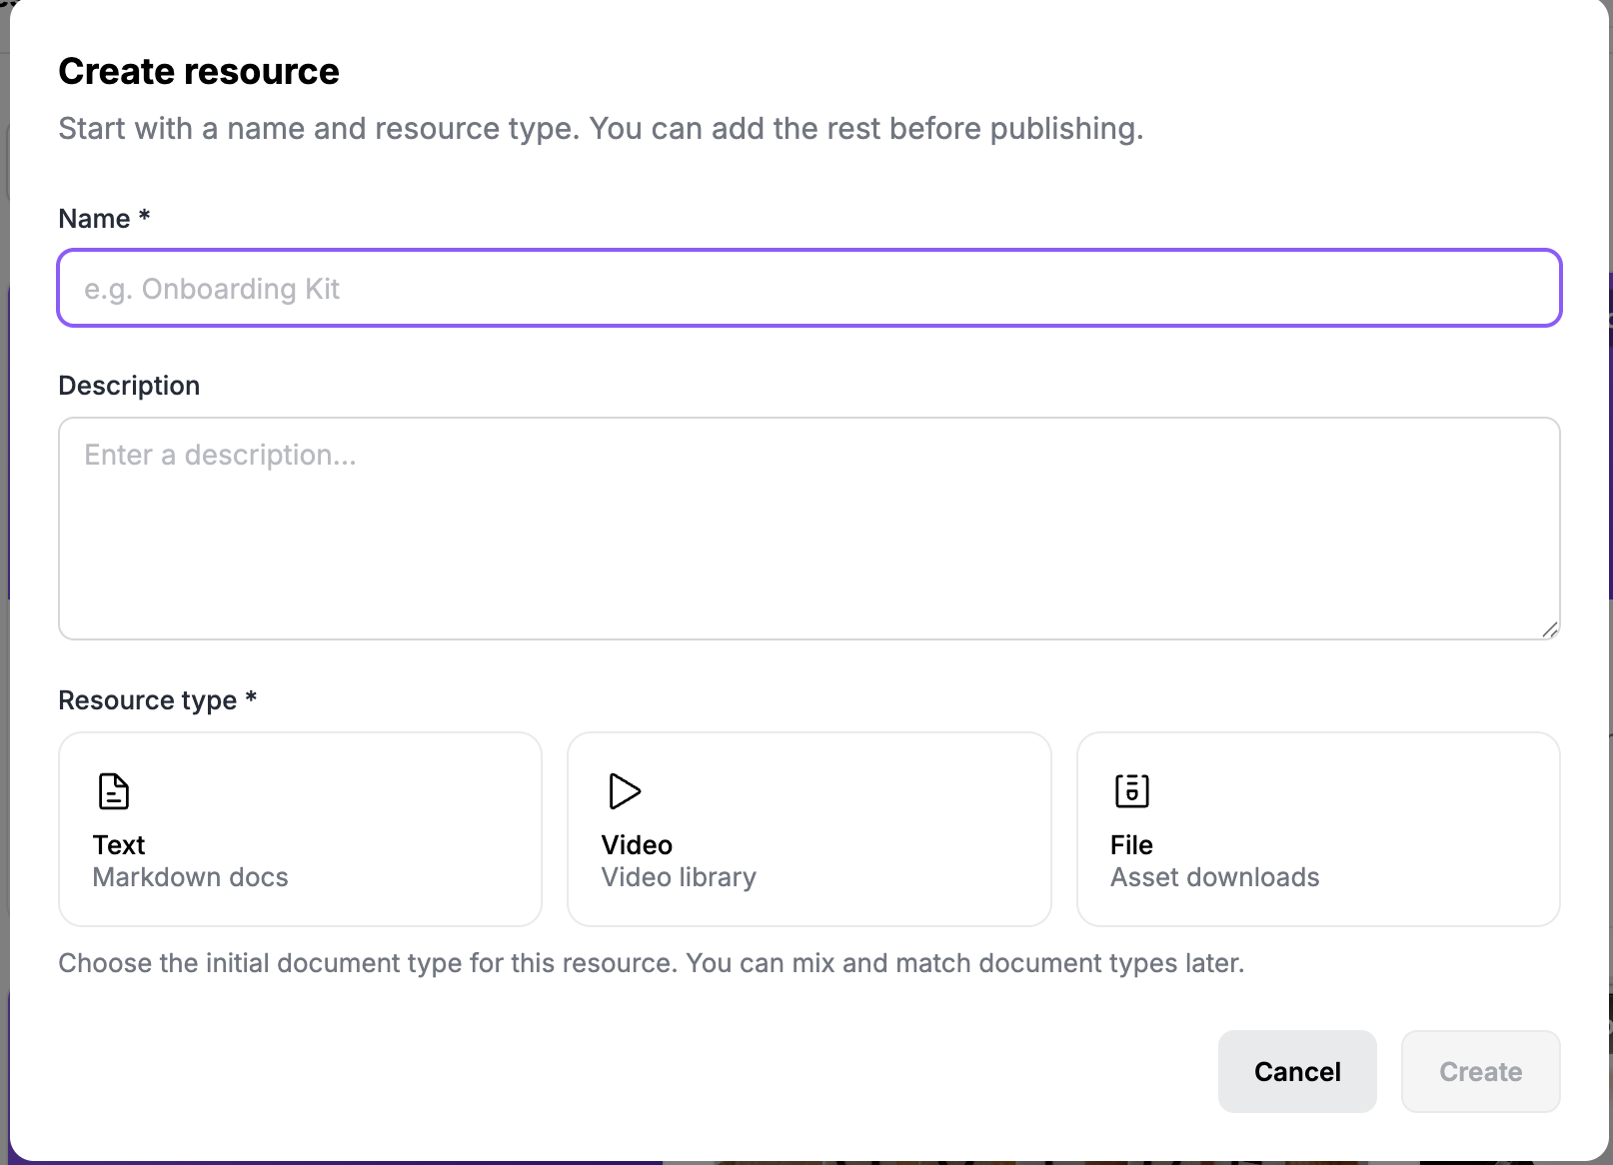Click the File archive icon
This screenshot has width=1613, height=1165.
pos(1132,791)
